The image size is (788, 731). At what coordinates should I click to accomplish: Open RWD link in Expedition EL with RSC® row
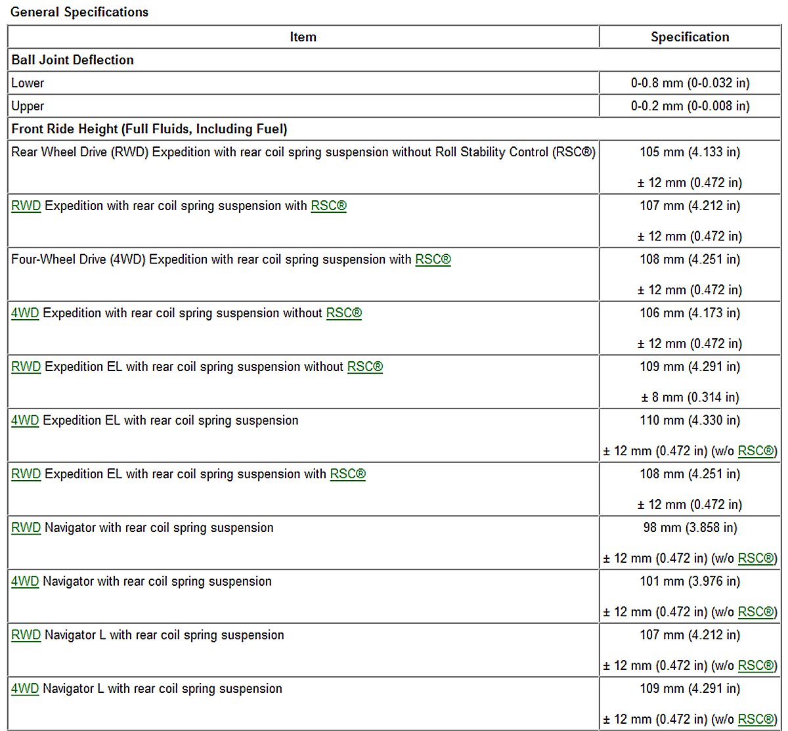click(x=26, y=474)
